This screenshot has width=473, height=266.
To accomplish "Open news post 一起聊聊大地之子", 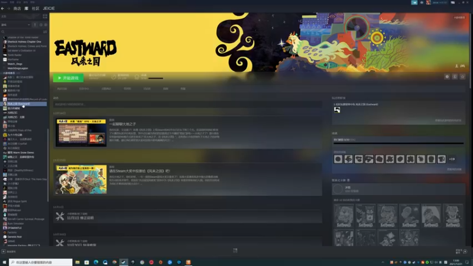I will (123, 124).
